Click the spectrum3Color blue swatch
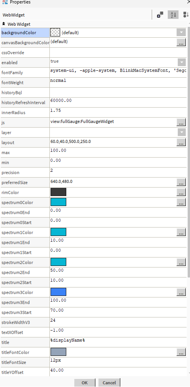Image resolution: width=190 pixels, height=387 pixels. 58,292
